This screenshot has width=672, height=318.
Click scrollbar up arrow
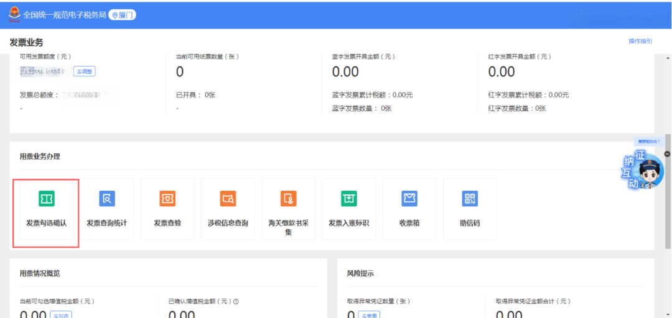[x=668, y=57]
